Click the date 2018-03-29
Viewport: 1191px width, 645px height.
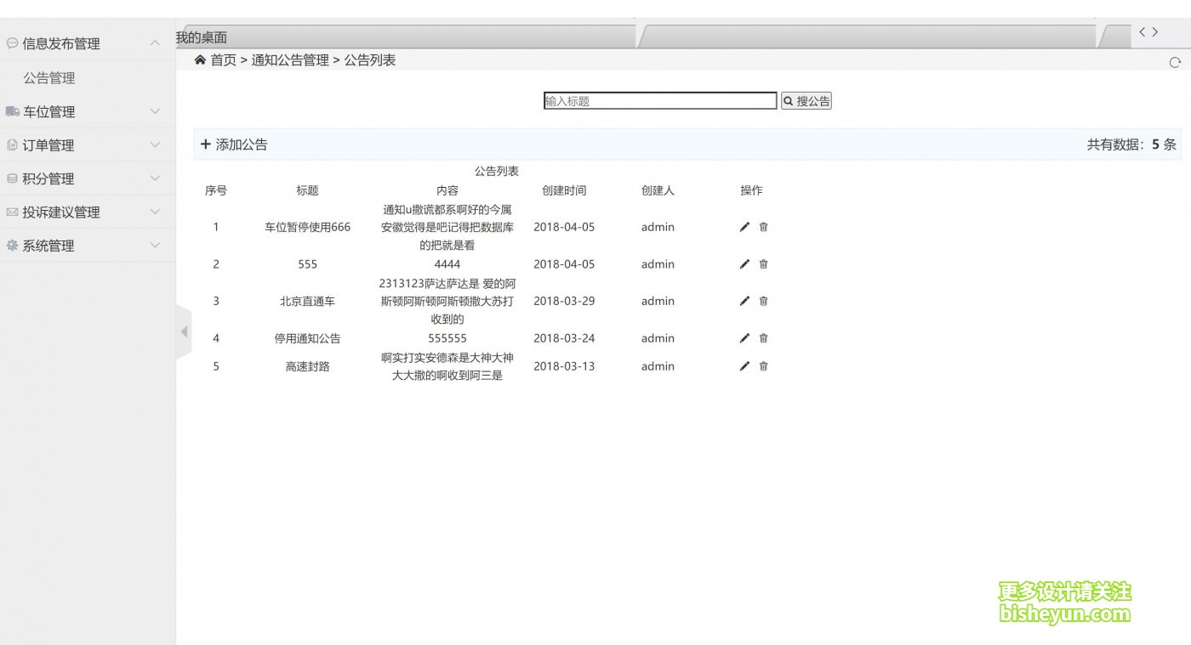click(564, 301)
